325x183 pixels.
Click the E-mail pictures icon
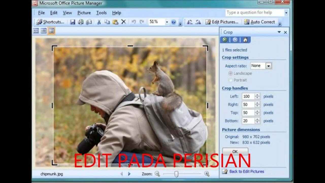89,22
